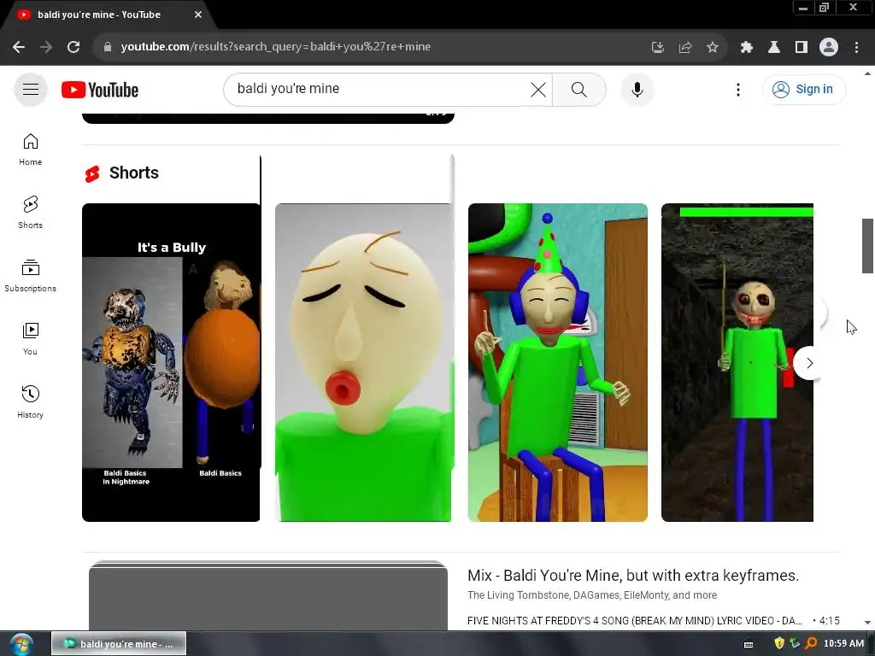Open the 'It's a Bully' short

[x=171, y=362]
